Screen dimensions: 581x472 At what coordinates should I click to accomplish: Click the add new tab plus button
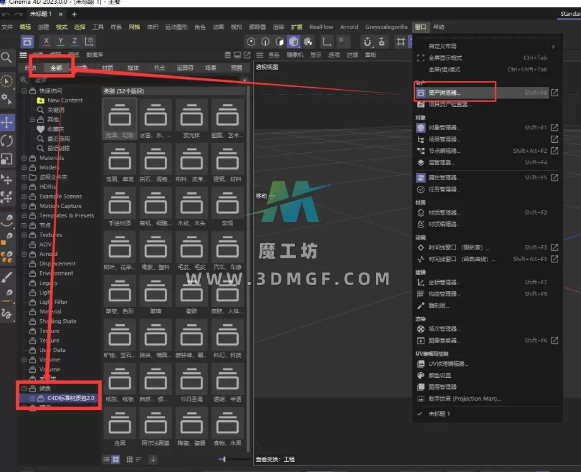(x=74, y=15)
